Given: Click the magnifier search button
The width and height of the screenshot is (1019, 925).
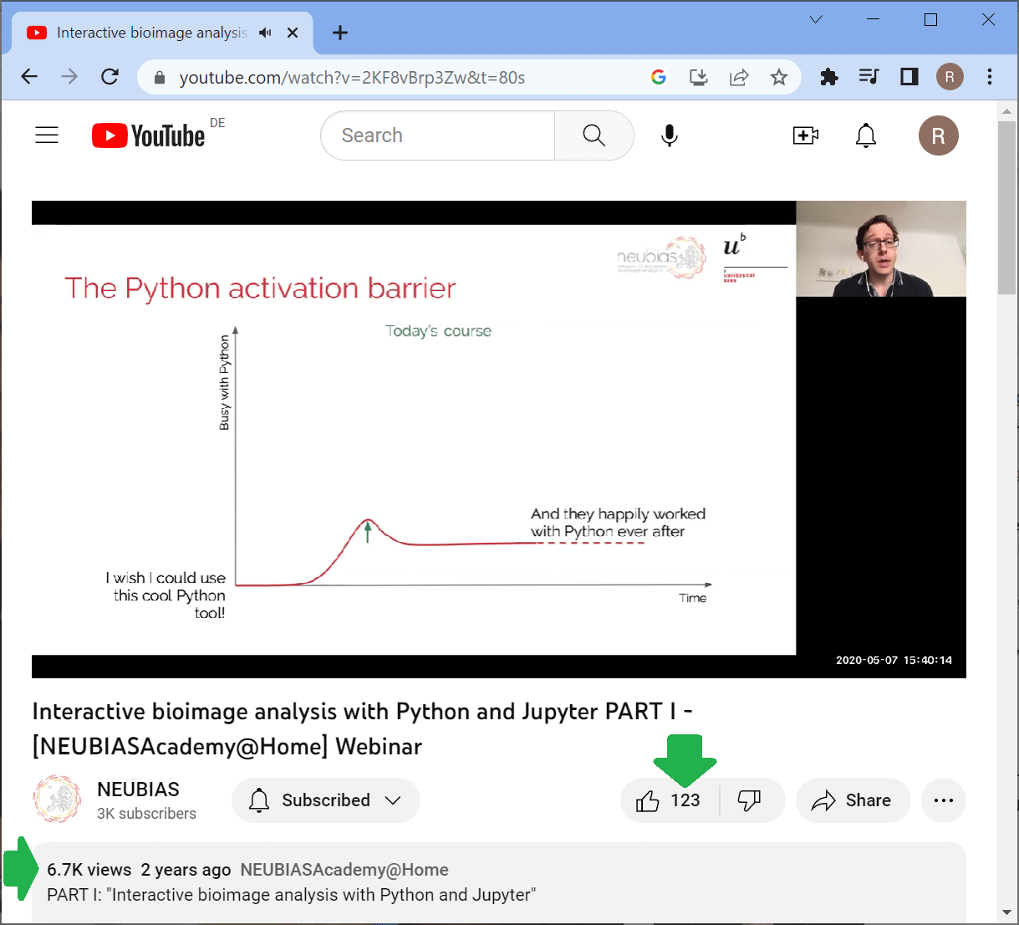Looking at the screenshot, I should click(x=594, y=135).
